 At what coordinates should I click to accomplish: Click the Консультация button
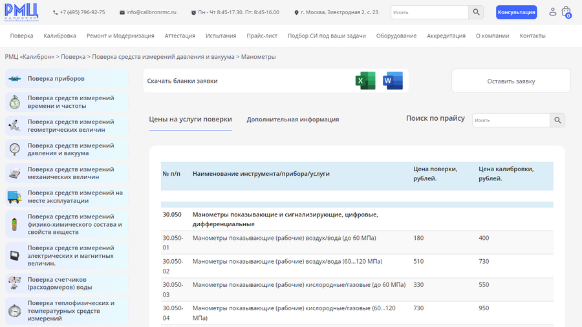[516, 12]
